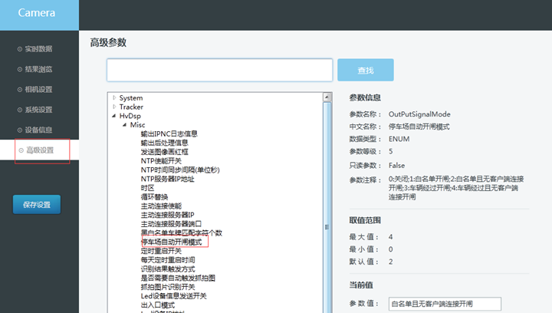Select 时区 in the tree
This screenshot has width=552, height=313.
pos(147,188)
